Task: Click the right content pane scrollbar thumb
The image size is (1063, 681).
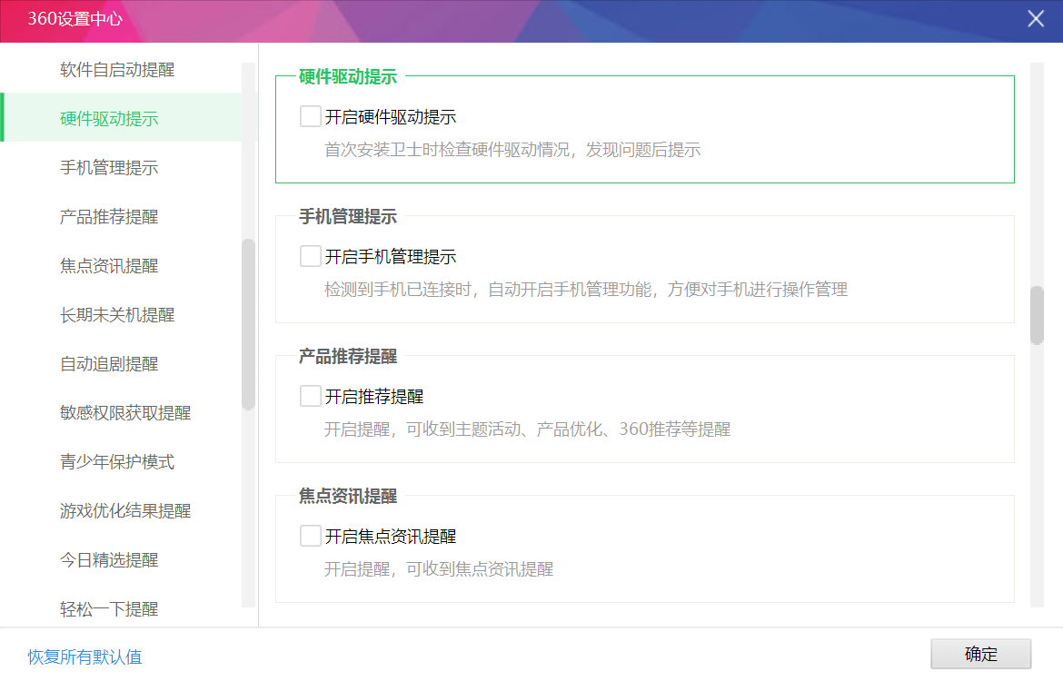Action: tap(1037, 315)
